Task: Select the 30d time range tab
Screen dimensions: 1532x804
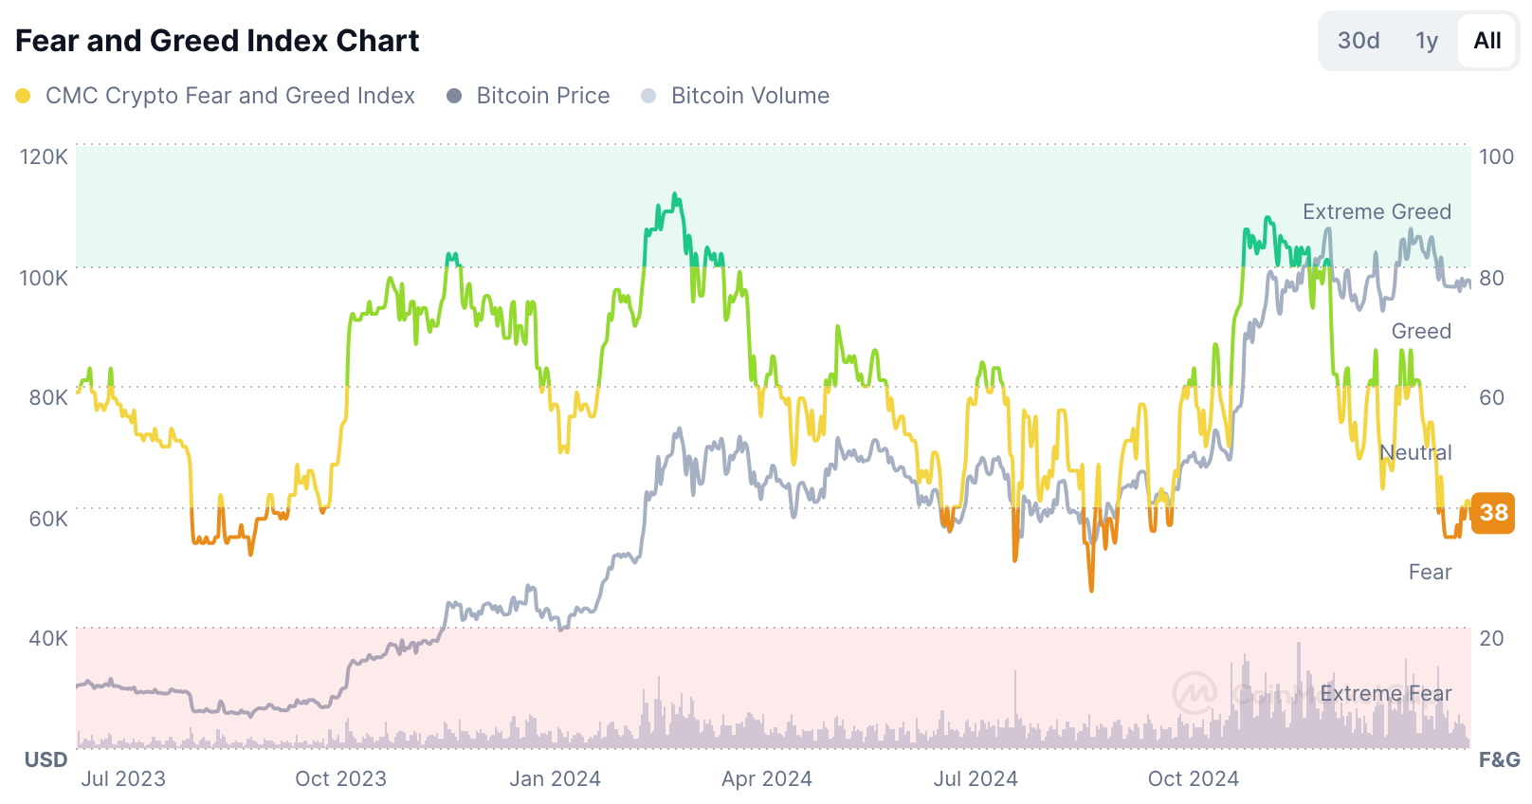Action: tap(1358, 41)
